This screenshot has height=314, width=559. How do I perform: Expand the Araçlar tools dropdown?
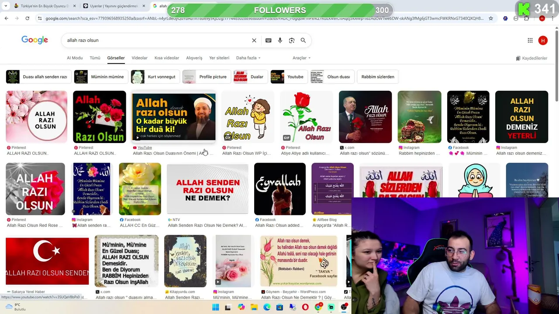click(301, 58)
